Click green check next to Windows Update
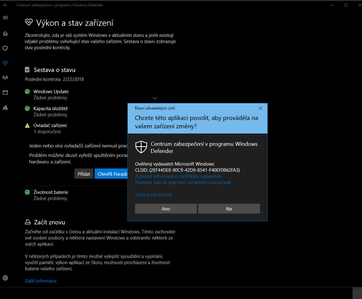The height and width of the screenshot is (299, 362). click(27, 91)
